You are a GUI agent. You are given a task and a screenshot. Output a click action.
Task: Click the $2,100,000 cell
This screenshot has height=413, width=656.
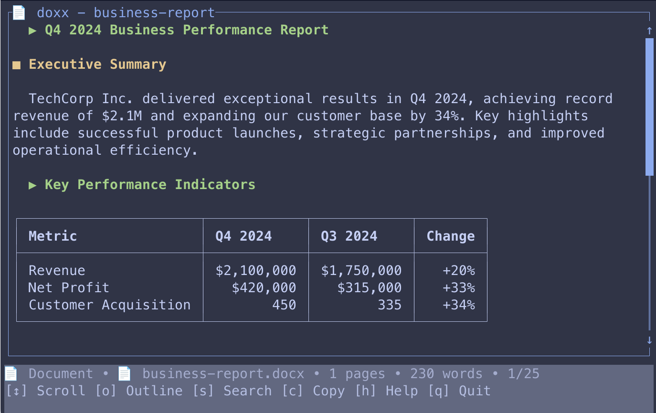pyautogui.click(x=255, y=271)
